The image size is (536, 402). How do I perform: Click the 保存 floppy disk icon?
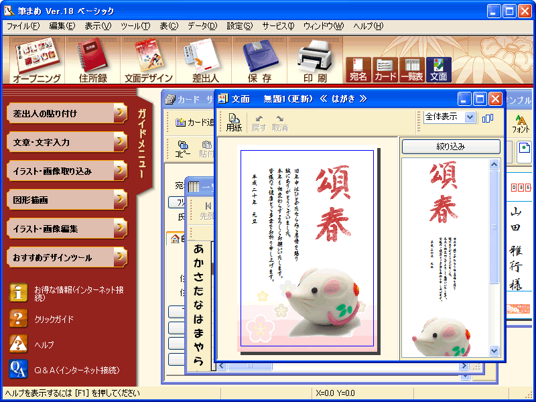pyautogui.click(x=260, y=60)
